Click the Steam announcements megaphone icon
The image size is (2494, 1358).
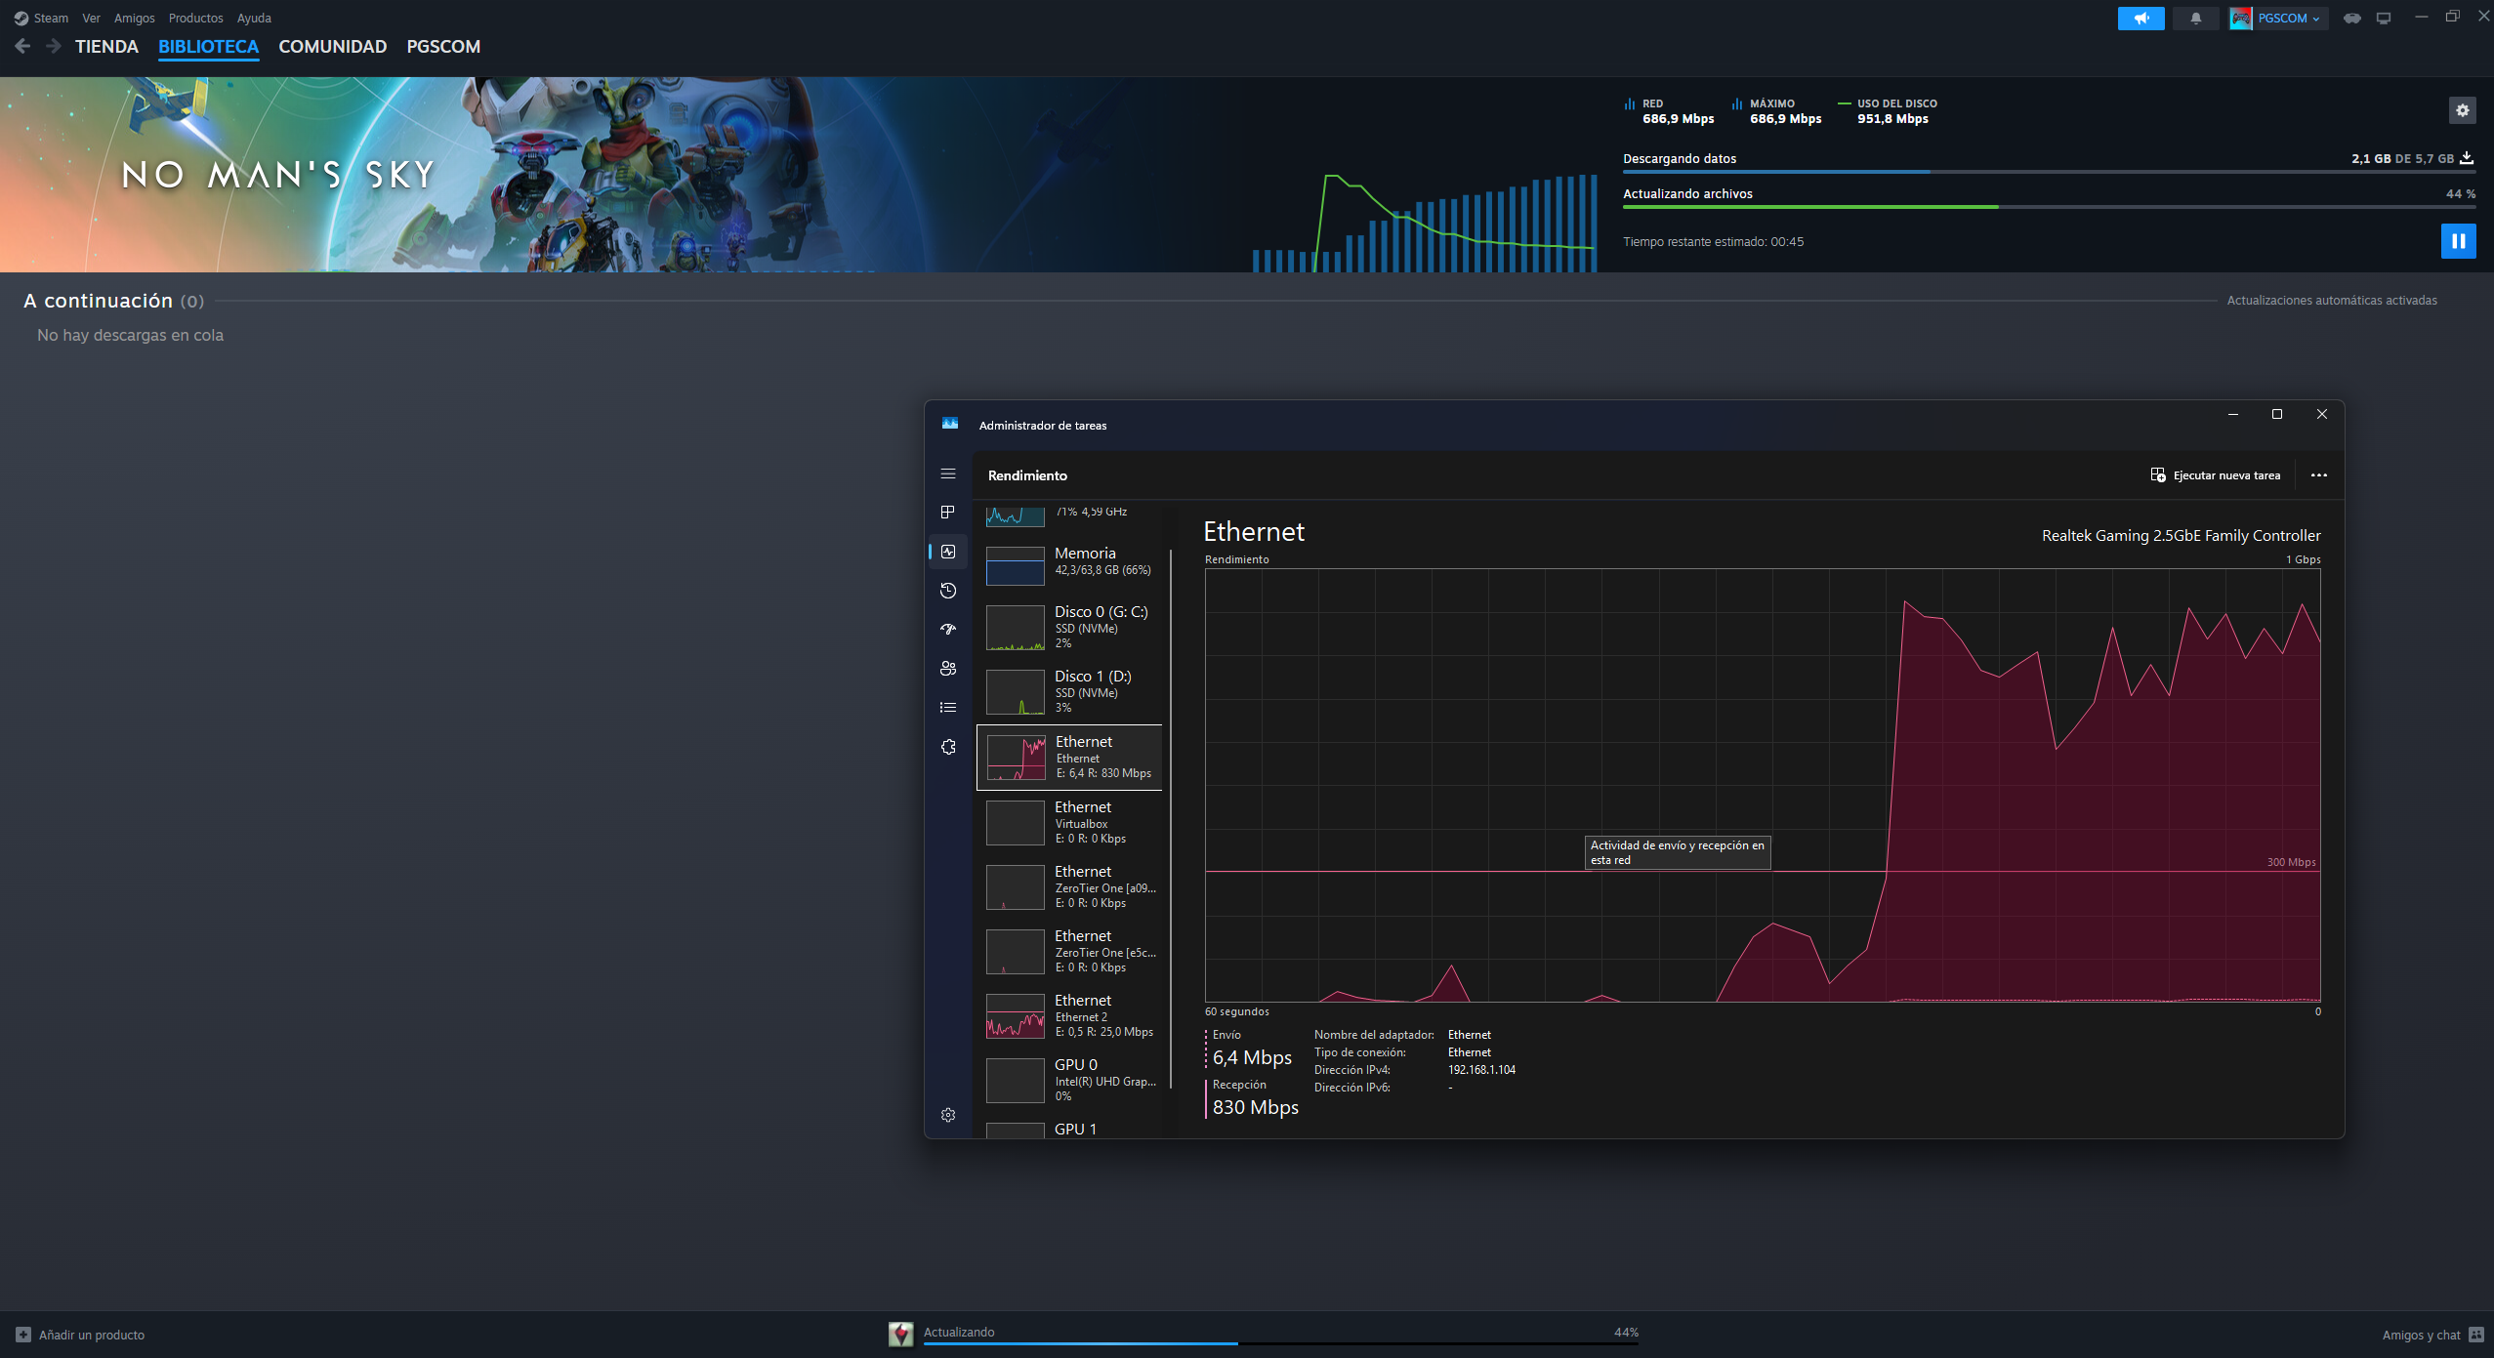point(2141,19)
